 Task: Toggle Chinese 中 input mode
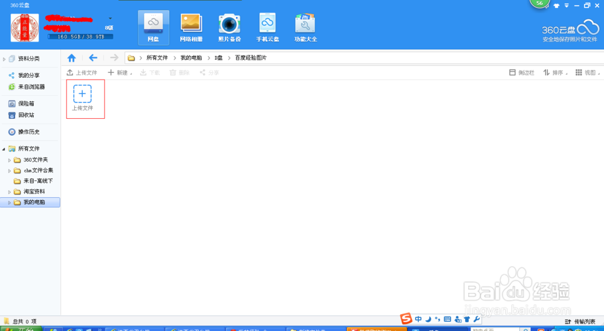(419, 319)
